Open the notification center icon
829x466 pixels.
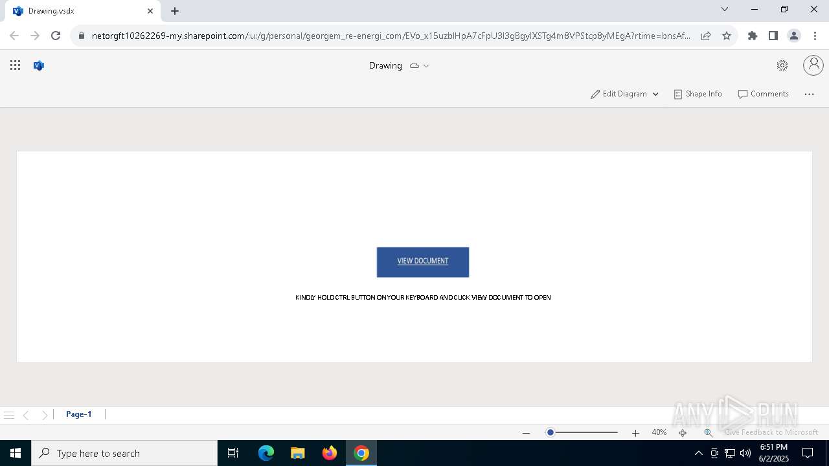tap(808, 453)
